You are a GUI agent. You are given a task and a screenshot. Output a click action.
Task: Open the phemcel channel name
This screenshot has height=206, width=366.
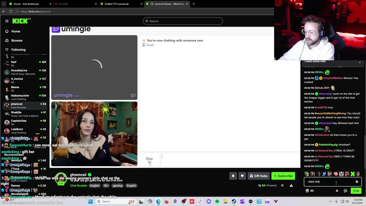pyautogui.click(x=78, y=175)
